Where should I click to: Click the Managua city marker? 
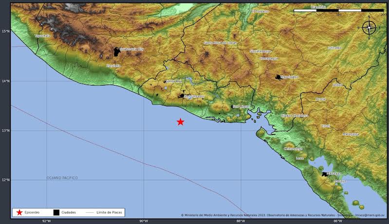tap(324, 174)
